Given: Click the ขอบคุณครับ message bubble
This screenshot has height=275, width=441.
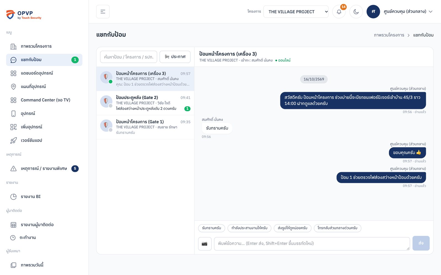Looking at the screenshot, I should [x=407, y=153].
